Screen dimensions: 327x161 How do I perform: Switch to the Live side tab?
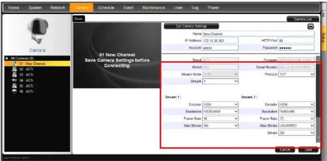323,14
